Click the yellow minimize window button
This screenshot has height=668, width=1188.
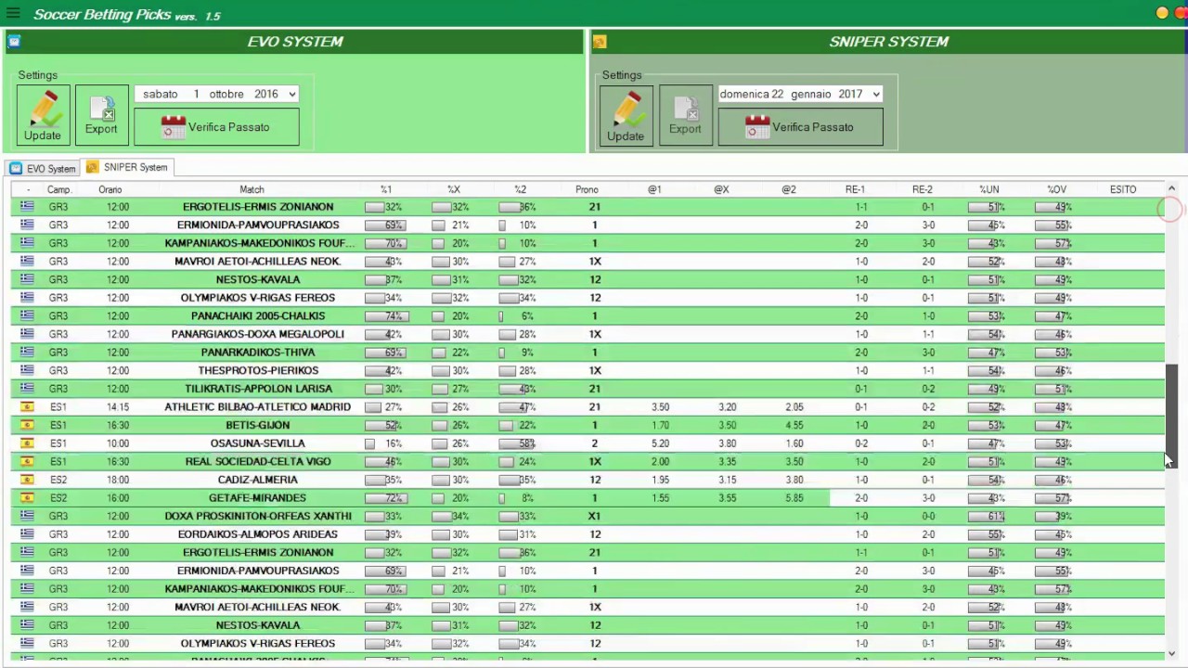[x=1162, y=13]
